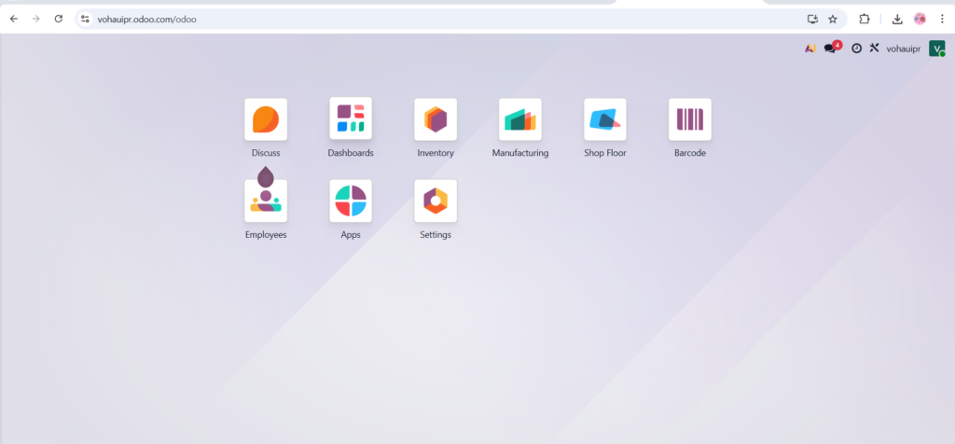
Task: Launch the Dashboards app
Action: 351,119
